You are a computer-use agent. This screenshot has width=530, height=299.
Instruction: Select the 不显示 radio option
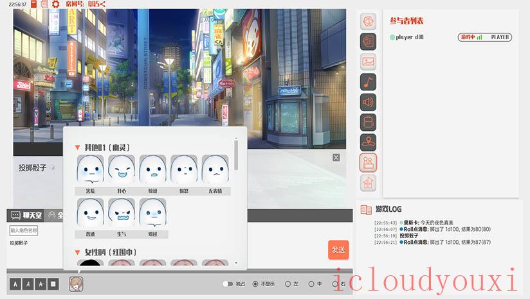coord(255,284)
